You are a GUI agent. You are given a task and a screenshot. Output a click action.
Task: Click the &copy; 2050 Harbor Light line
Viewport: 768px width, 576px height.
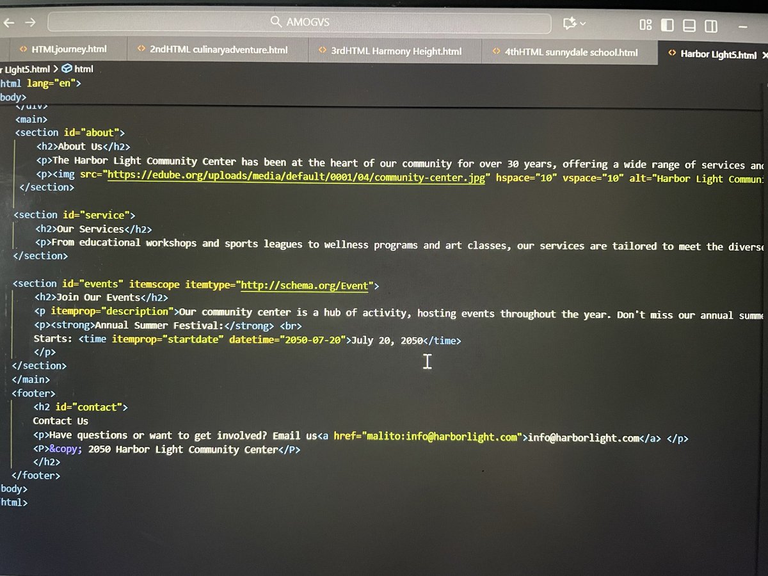(x=166, y=449)
